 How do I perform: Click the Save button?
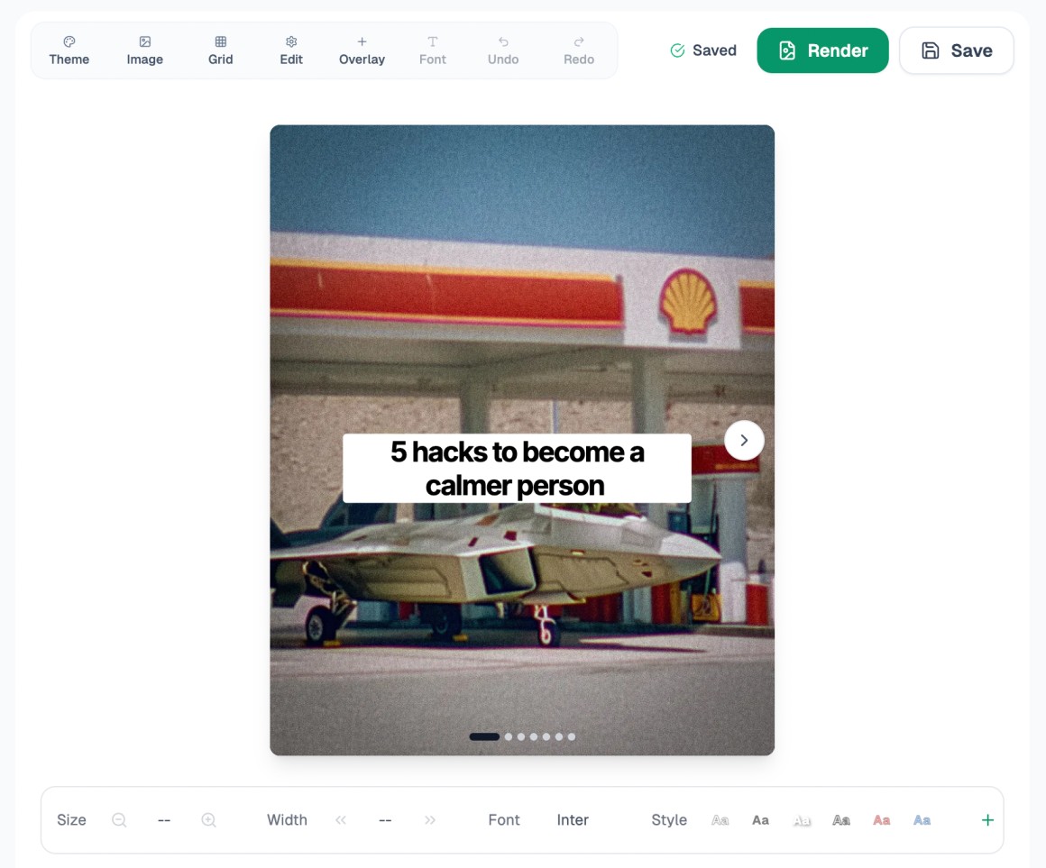pyautogui.click(x=957, y=50)
